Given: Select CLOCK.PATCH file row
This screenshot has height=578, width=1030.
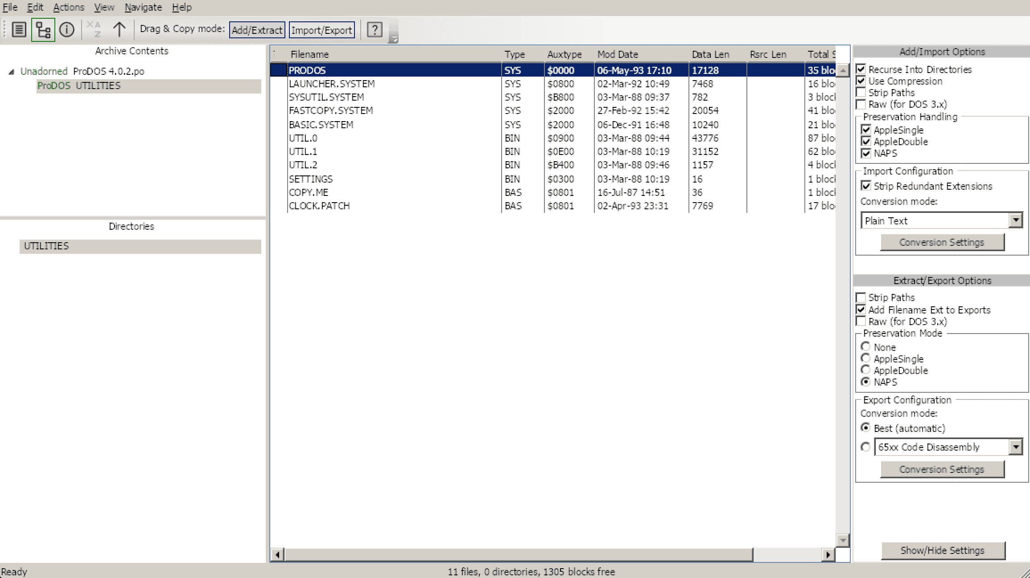Looking at the screenshot, I should click(x=553, y=206).
